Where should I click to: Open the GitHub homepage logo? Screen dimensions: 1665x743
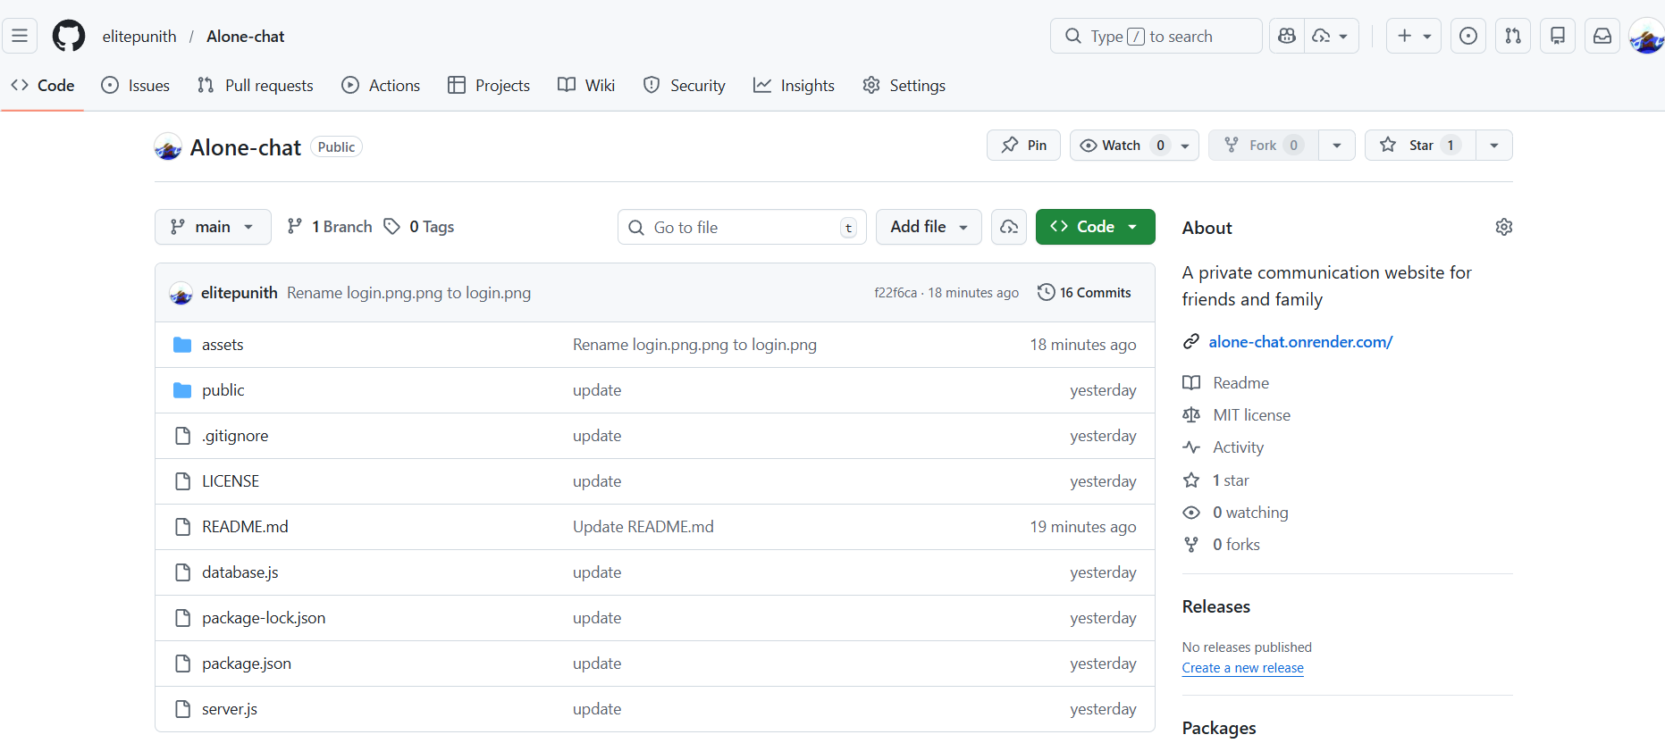pyautogui.click(x=69, y=37)
